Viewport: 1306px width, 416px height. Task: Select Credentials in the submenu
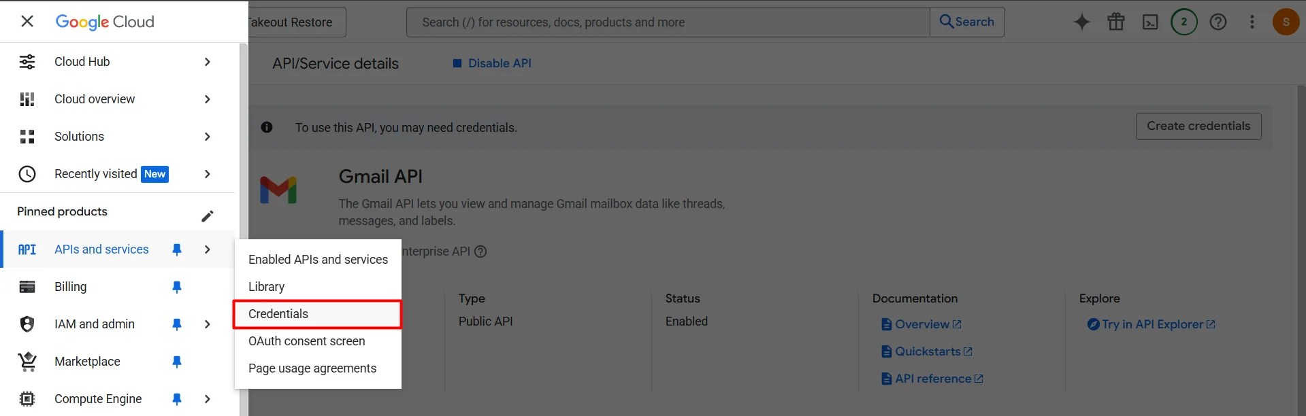click(x=318, y=314)
